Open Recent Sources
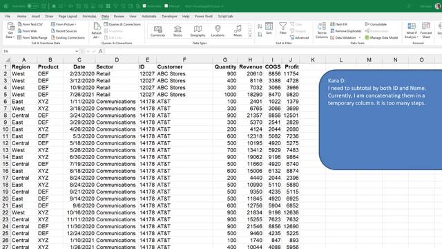The image size is (442, 249). point(64,31)
